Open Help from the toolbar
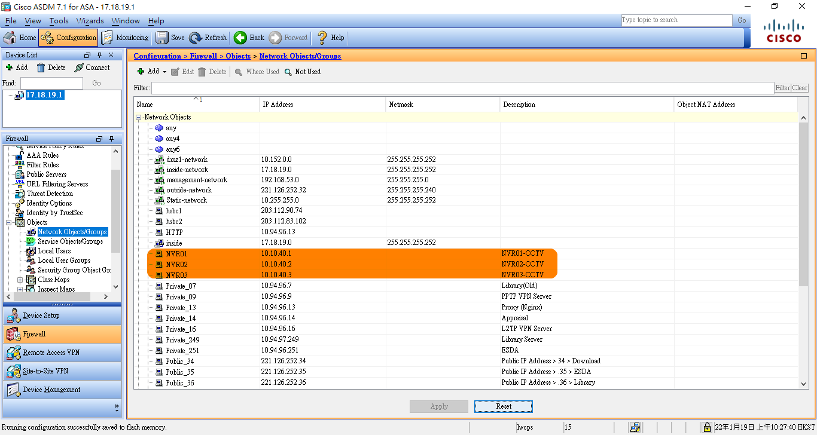This screenshot has height=435, width=817. (330, 38)
